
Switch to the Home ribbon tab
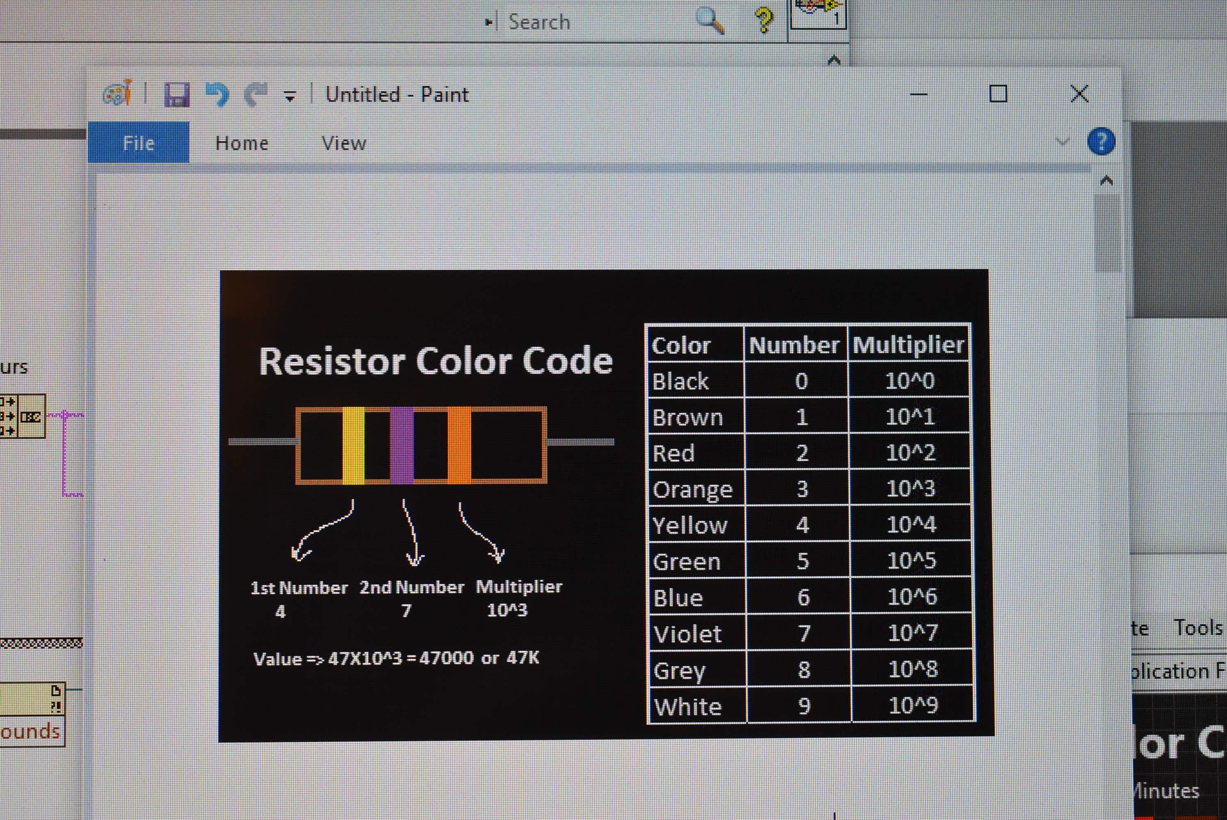(x=242, y=143)
